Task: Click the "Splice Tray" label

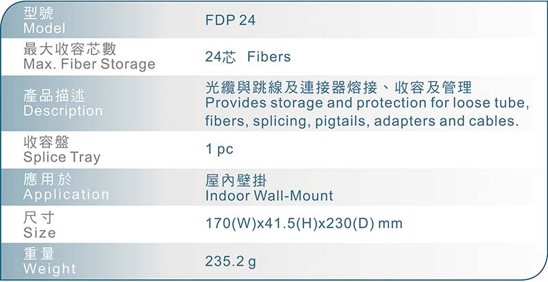Action: point(62,157)
